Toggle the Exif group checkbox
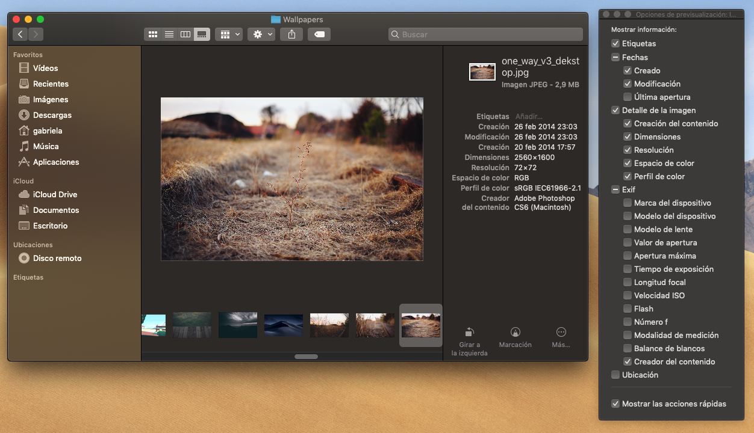754x433 pixels. 615,189
